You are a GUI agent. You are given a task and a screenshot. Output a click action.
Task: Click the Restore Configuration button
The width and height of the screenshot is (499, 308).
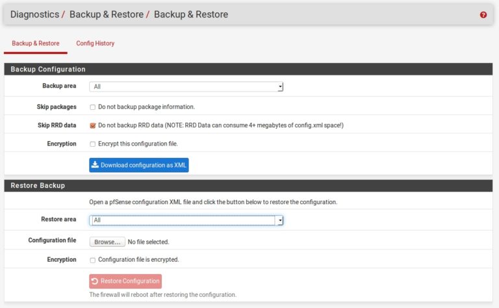coord(125,281)
